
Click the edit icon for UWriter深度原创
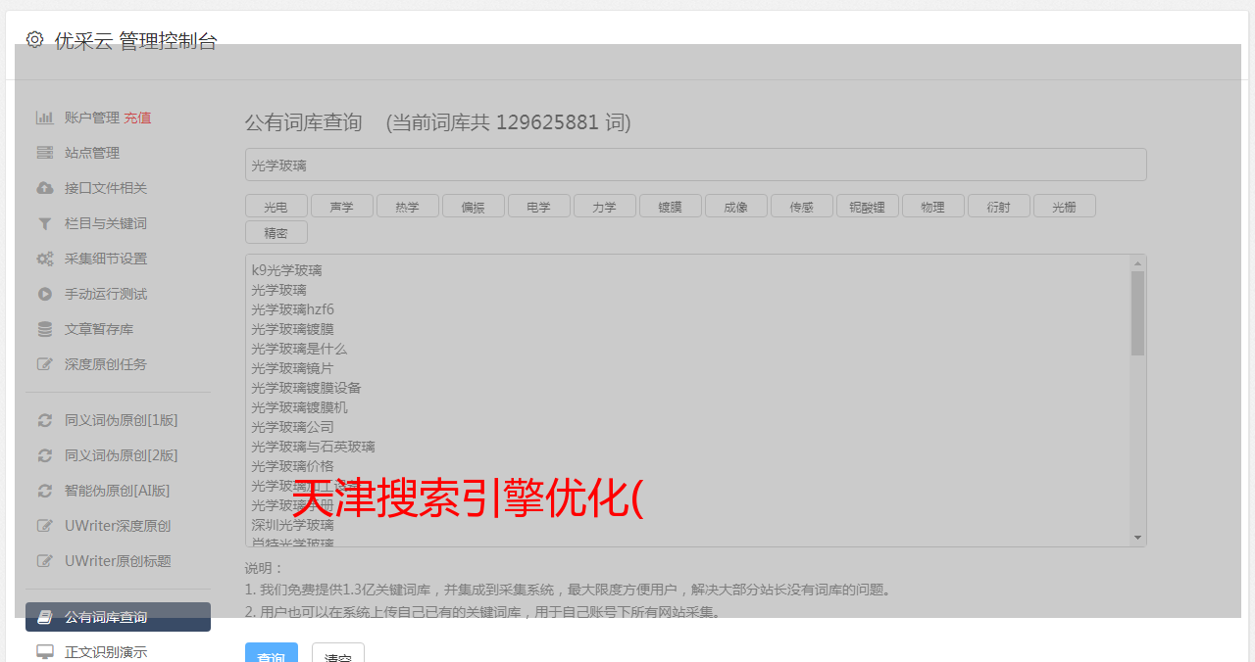[x=45, y=526]
